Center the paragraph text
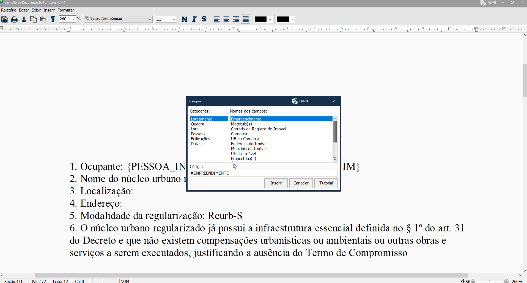This screenshot has width=527, height=283. tap(226, 19)
